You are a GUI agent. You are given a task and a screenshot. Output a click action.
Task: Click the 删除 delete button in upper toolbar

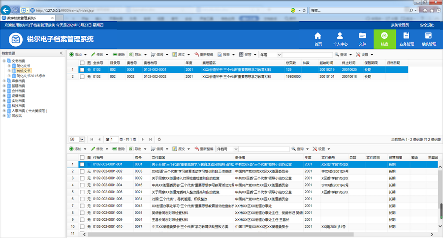pos(119,55)
